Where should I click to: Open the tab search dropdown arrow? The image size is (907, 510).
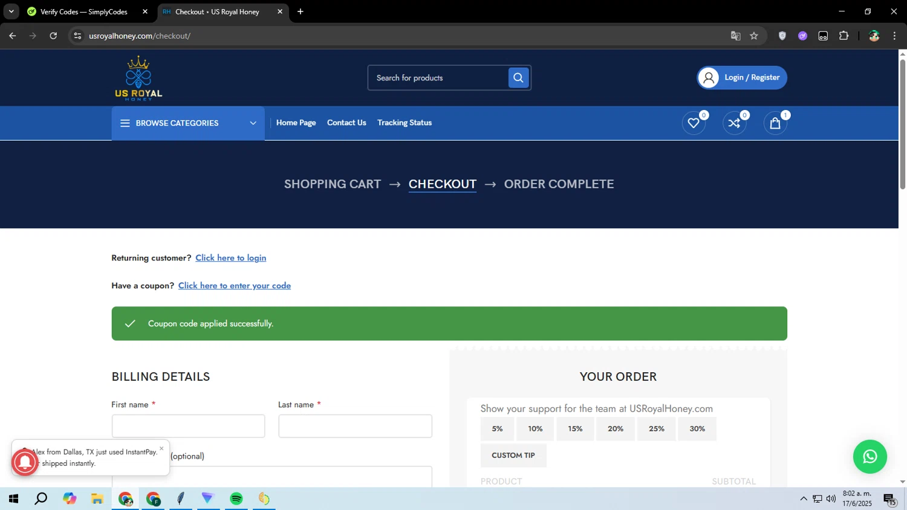[11, 11]
